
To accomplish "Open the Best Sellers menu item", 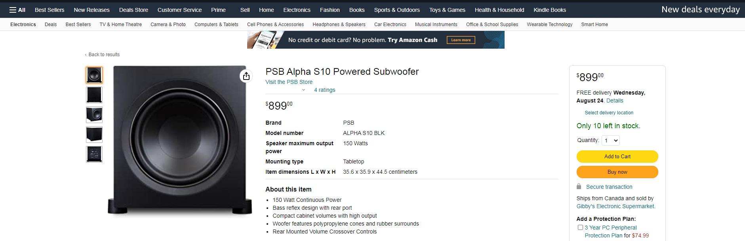I will pos(49,9).
